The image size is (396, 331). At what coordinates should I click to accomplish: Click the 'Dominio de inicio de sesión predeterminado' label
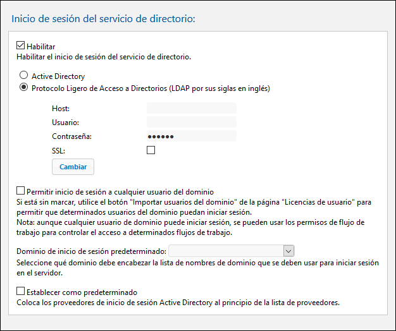(91, 251)
